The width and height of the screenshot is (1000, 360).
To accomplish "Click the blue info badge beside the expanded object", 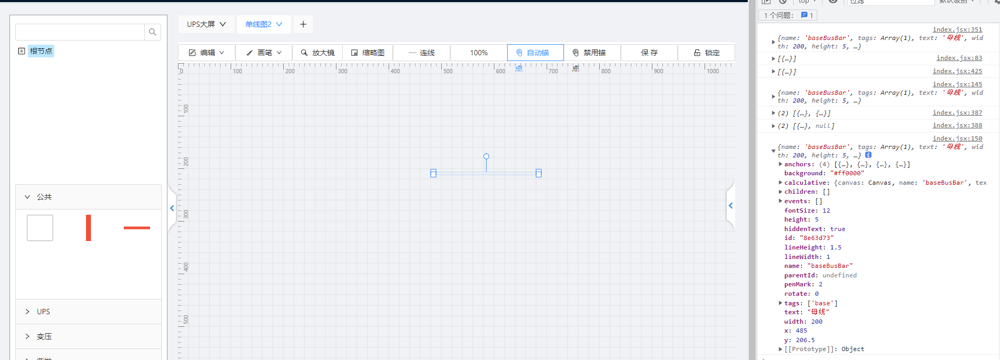I will (x=868, y=155).
